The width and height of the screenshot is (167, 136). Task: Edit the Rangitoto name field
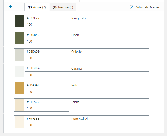109,18
